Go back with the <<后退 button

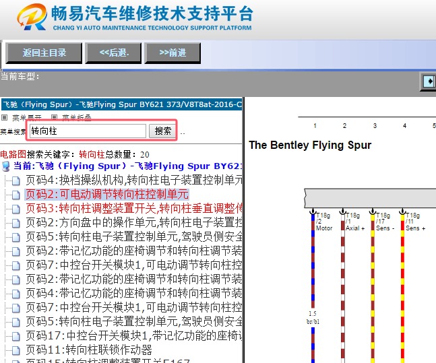click(x=113, y=53)
